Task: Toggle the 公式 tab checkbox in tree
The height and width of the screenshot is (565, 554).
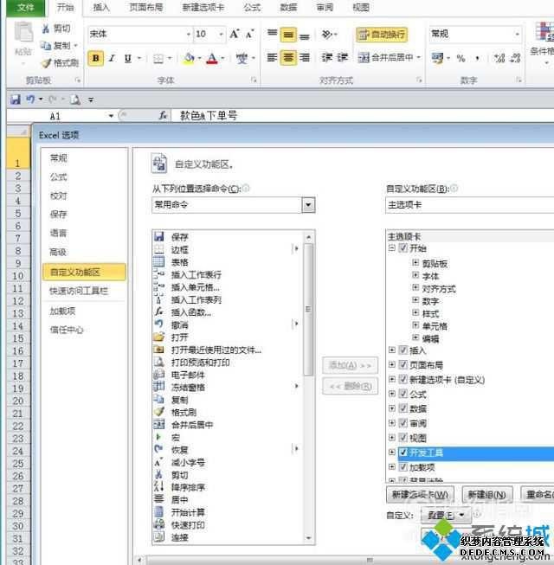Action: [x=403, y=394]
